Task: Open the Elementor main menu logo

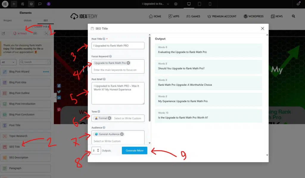Action: click(x=5, y=4)
